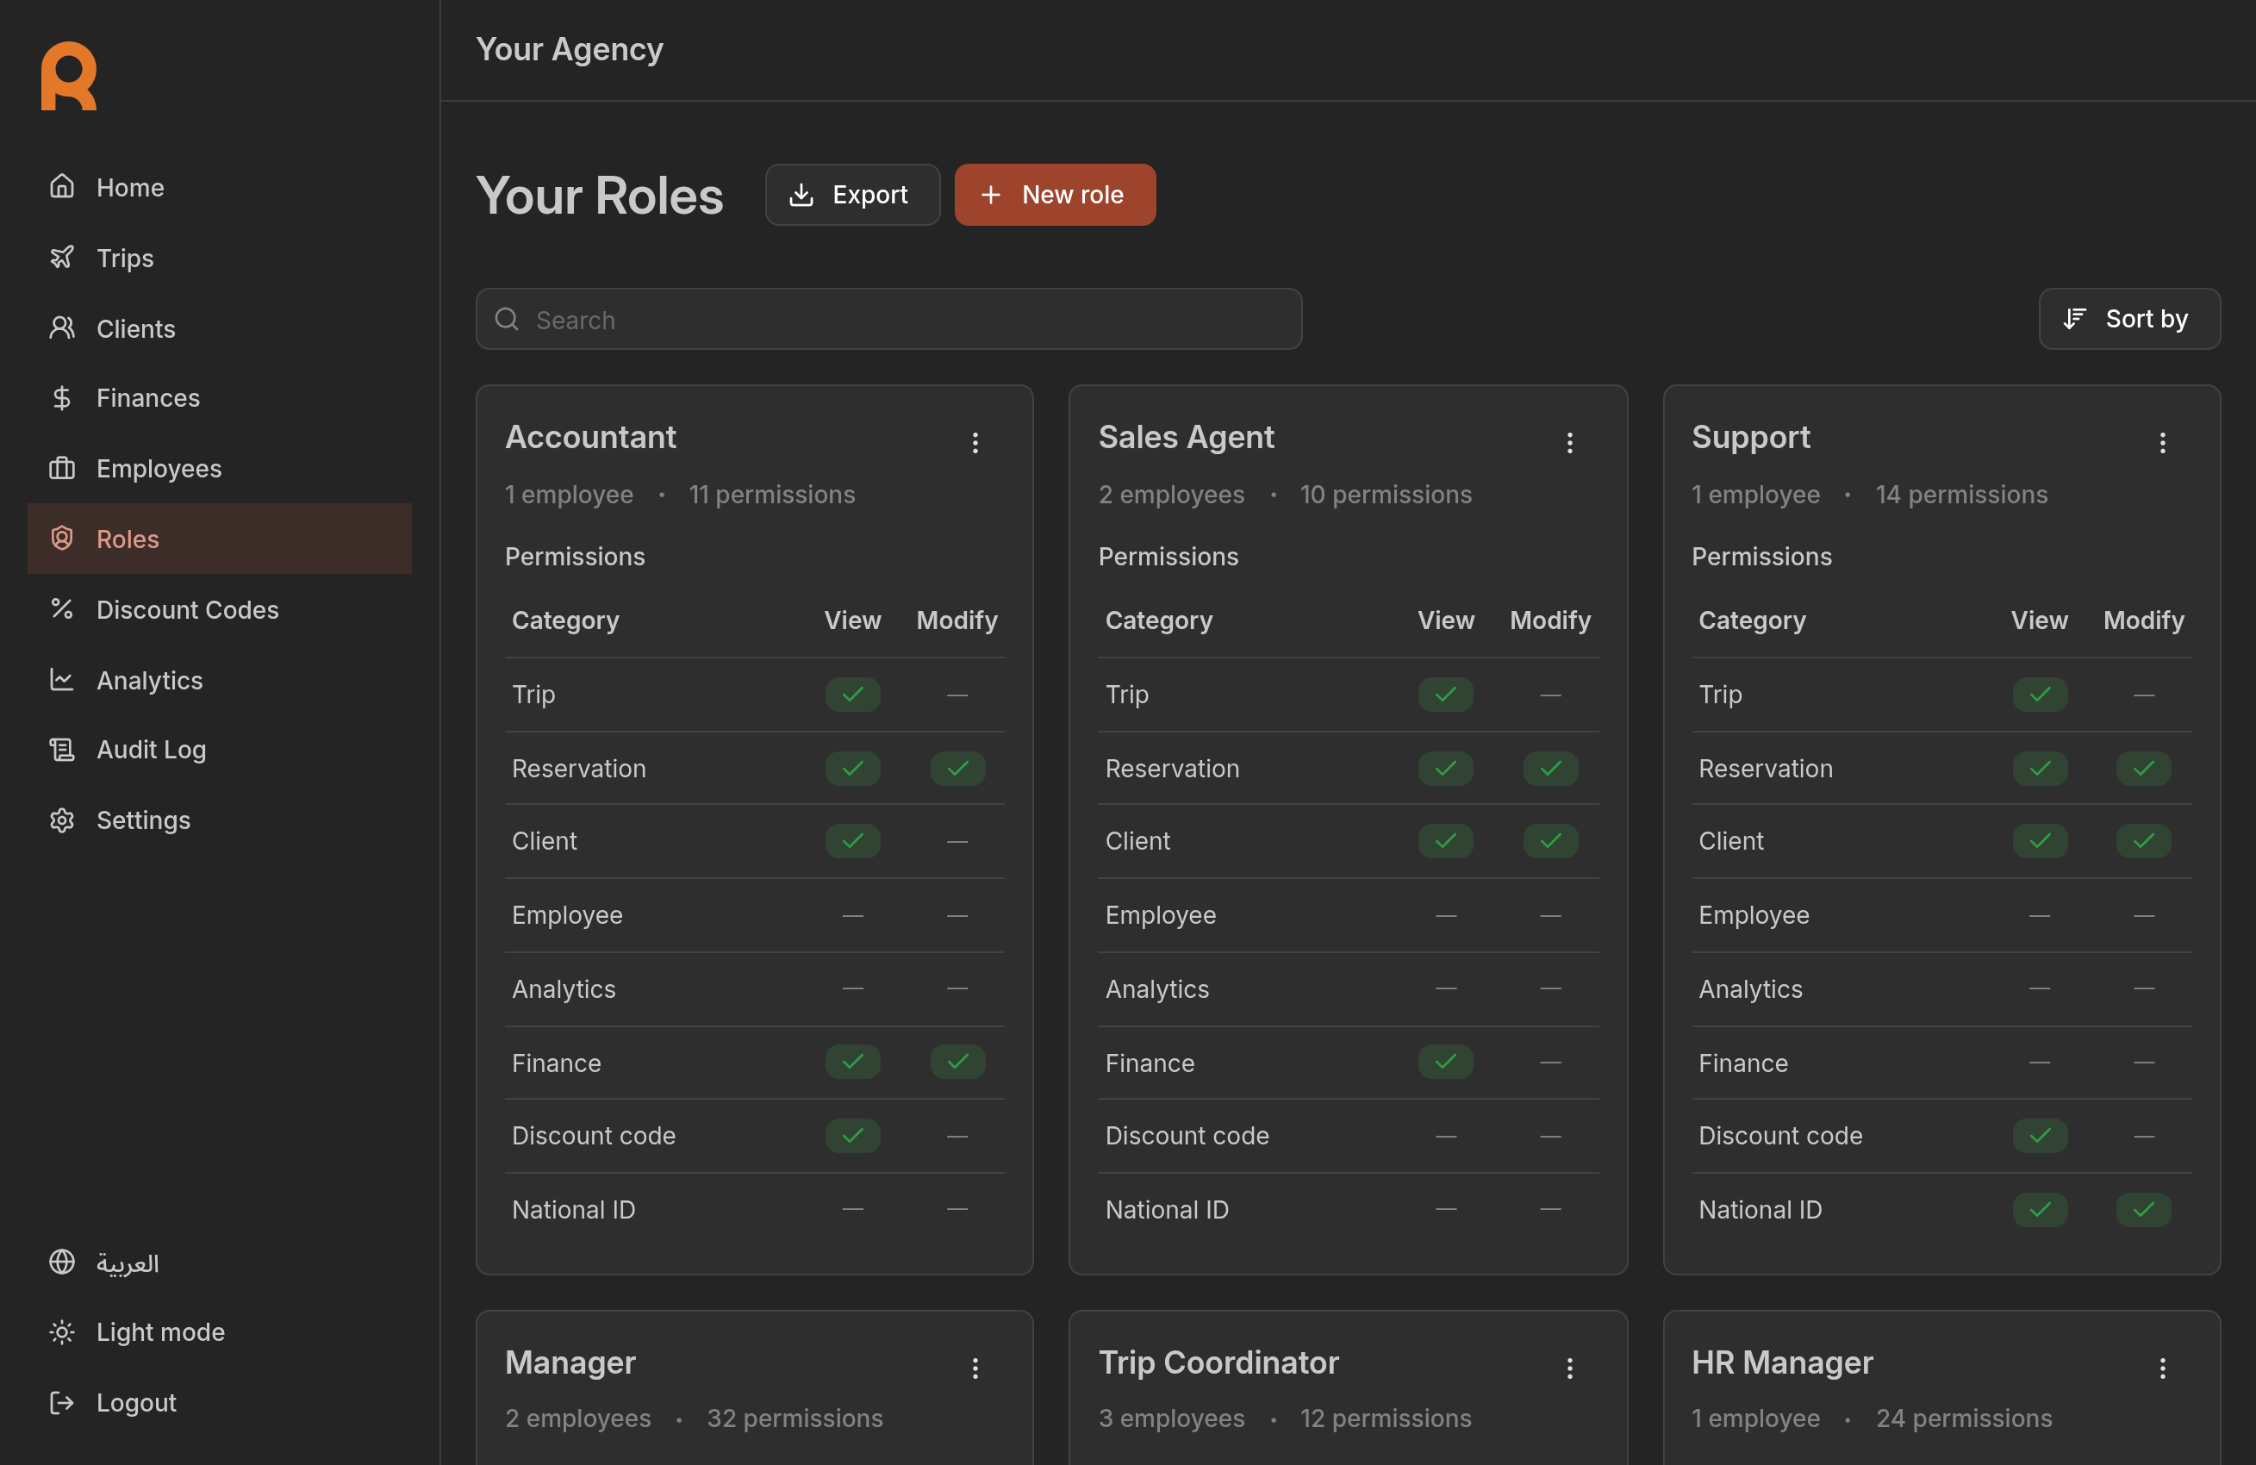Toggle Support National ID view check
Viewport: 2256px width, 1465px height.
coord(2039,1209)
